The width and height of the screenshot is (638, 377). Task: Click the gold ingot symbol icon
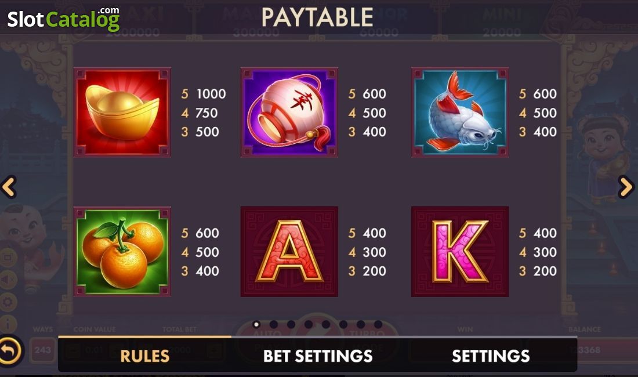tap(122, 113)
